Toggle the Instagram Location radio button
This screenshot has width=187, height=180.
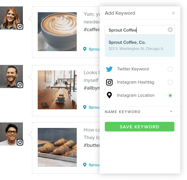[x=170, y=95]
